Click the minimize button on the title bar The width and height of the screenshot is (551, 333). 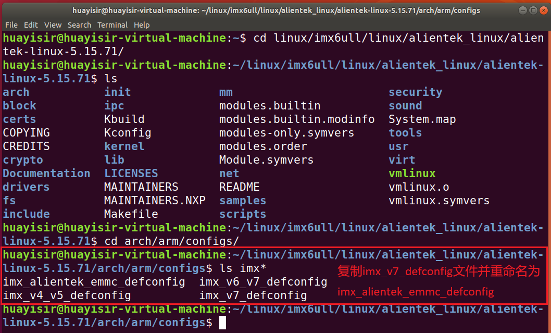pyautogui.click(x=522, y=9)
